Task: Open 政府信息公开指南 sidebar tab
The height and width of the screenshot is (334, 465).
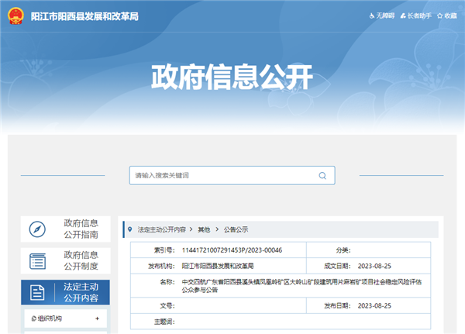Action: (81, 229)
